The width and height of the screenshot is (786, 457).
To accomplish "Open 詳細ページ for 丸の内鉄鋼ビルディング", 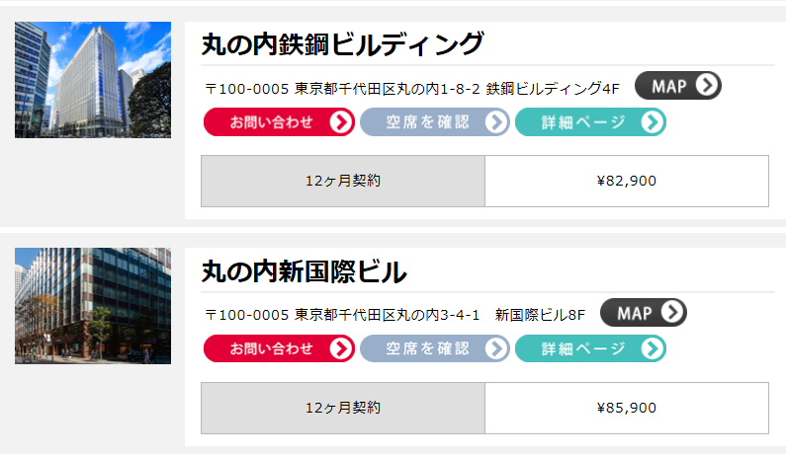I will click(x=590, y=122).
